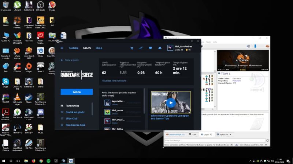293x164 pixels.
Task: Select the Counter-Strike Global Offensive icon
Action: (40, 23)
